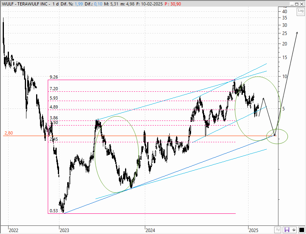
Task: Click the 'Dif. %: 1,99' value
Action: [x=71, y=4]
